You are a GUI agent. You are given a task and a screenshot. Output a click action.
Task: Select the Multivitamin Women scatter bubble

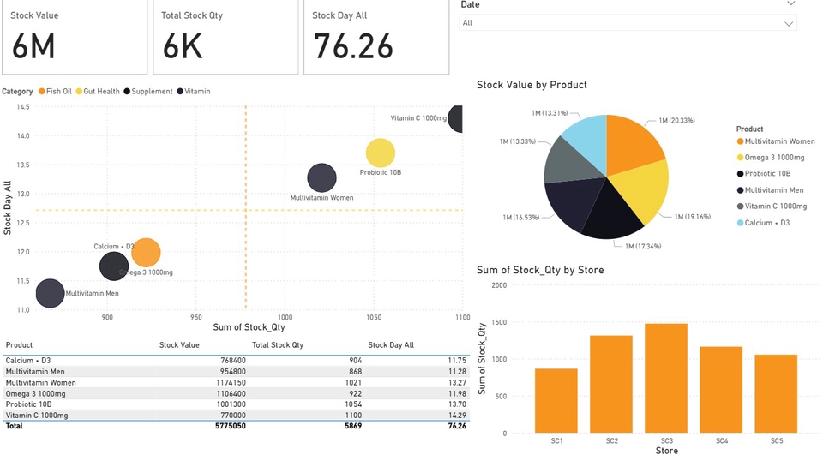coord(321,178)
